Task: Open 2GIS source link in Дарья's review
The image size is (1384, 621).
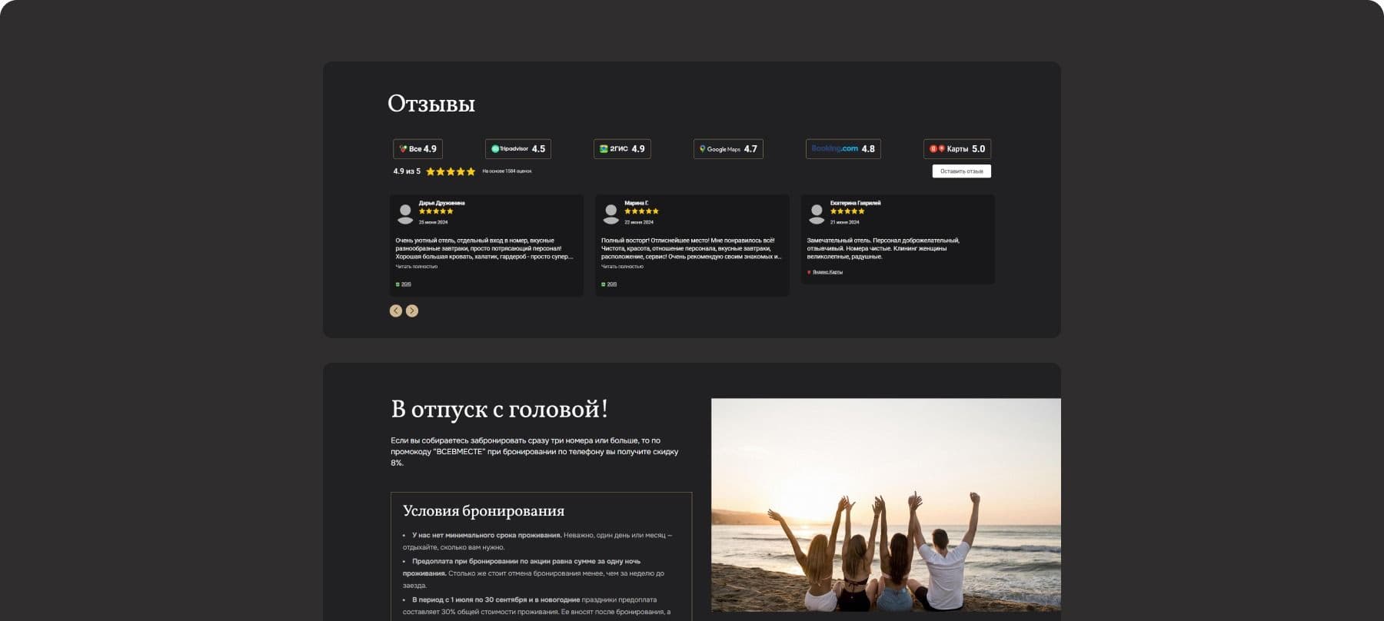Action: point(405,284)
